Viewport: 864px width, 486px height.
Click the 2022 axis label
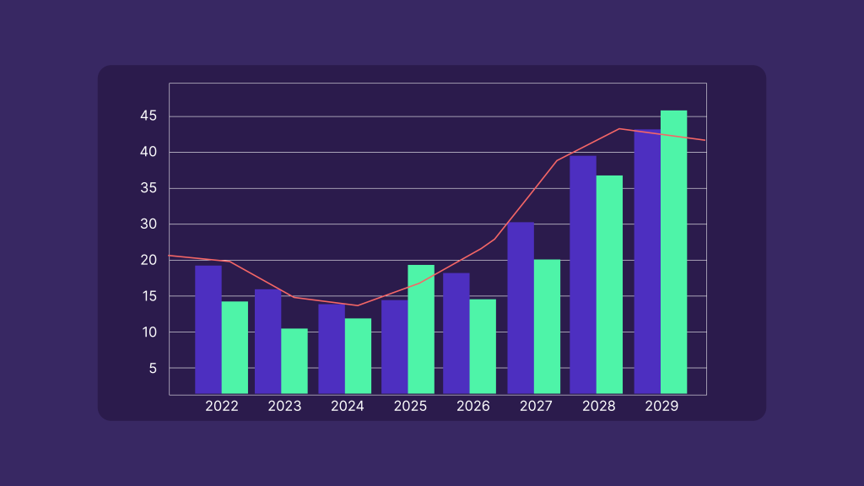(x=221, y=406)
